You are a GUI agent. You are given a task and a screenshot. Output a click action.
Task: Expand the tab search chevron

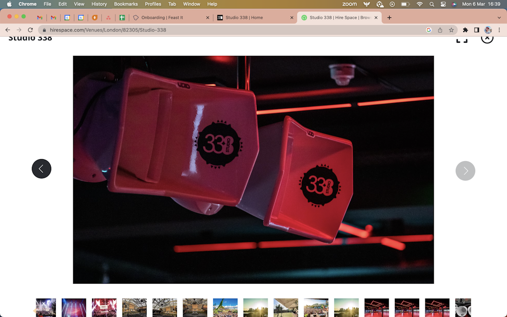499,17
